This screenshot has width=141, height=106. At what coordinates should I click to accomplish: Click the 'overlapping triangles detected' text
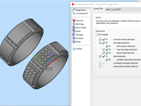[126, 63]
